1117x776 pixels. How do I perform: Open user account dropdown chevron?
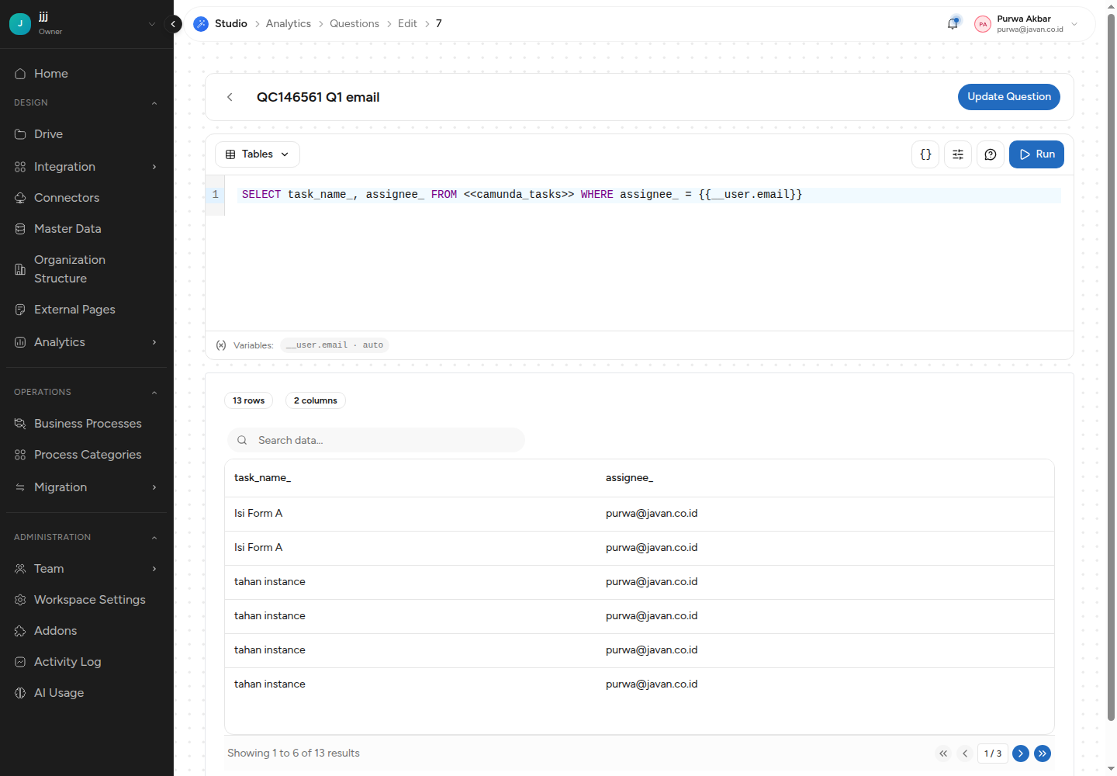click(1074, 24)
